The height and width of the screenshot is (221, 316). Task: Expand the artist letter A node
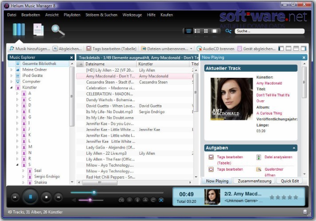tap(17, 93)
